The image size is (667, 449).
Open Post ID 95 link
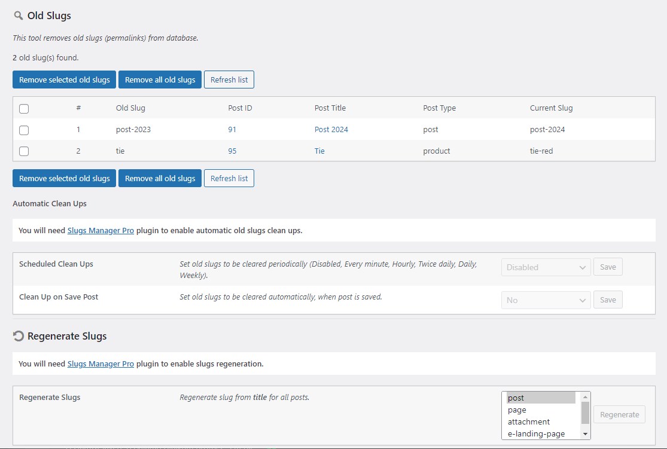pyautogui.click(x=232, y=151)
